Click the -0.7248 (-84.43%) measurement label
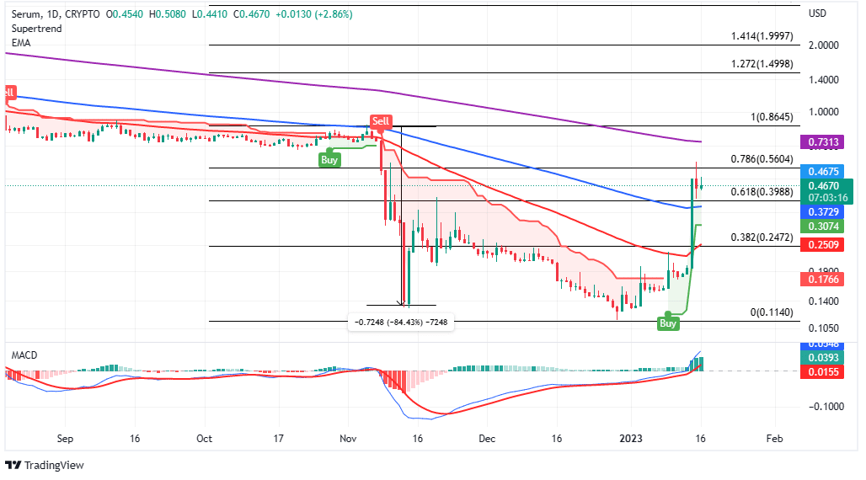This screenshot has width=866, height=480. pos(401,322)
